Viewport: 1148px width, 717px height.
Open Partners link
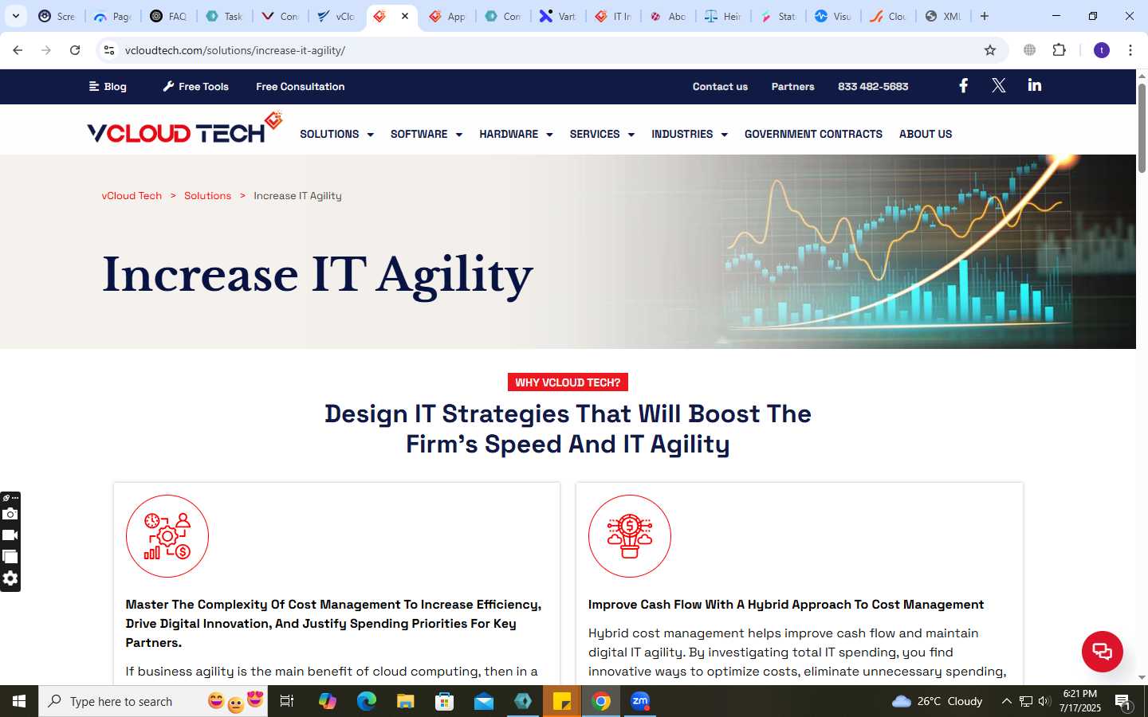click(x=792, y=86)
